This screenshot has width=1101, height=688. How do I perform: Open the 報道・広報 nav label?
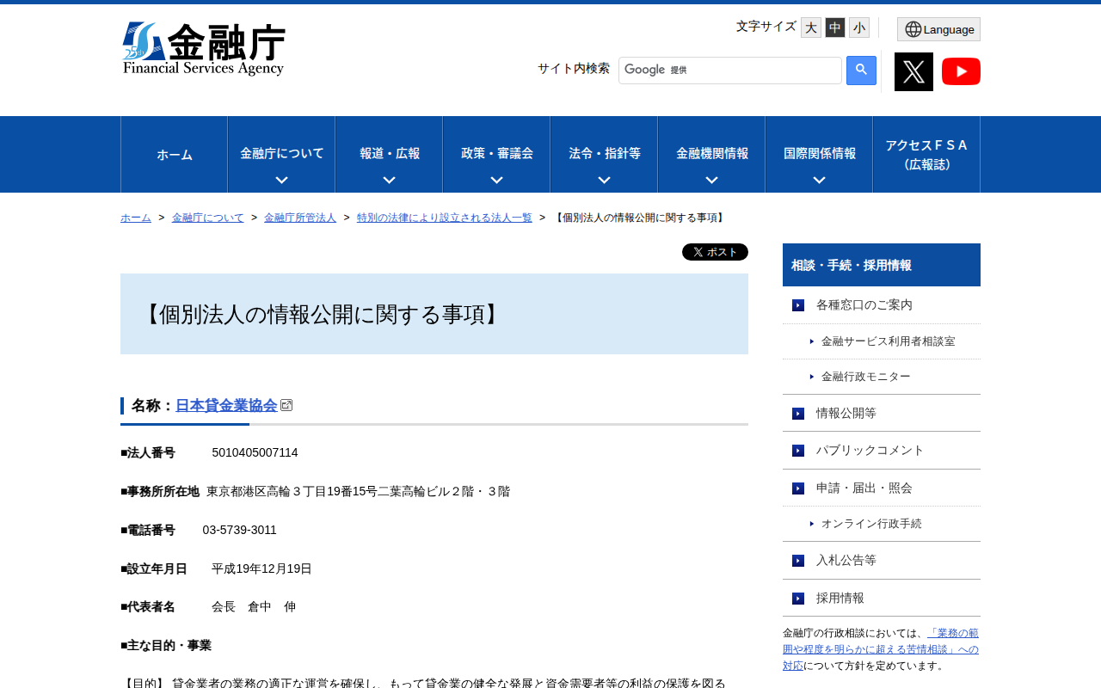click(x=390, y=153)
